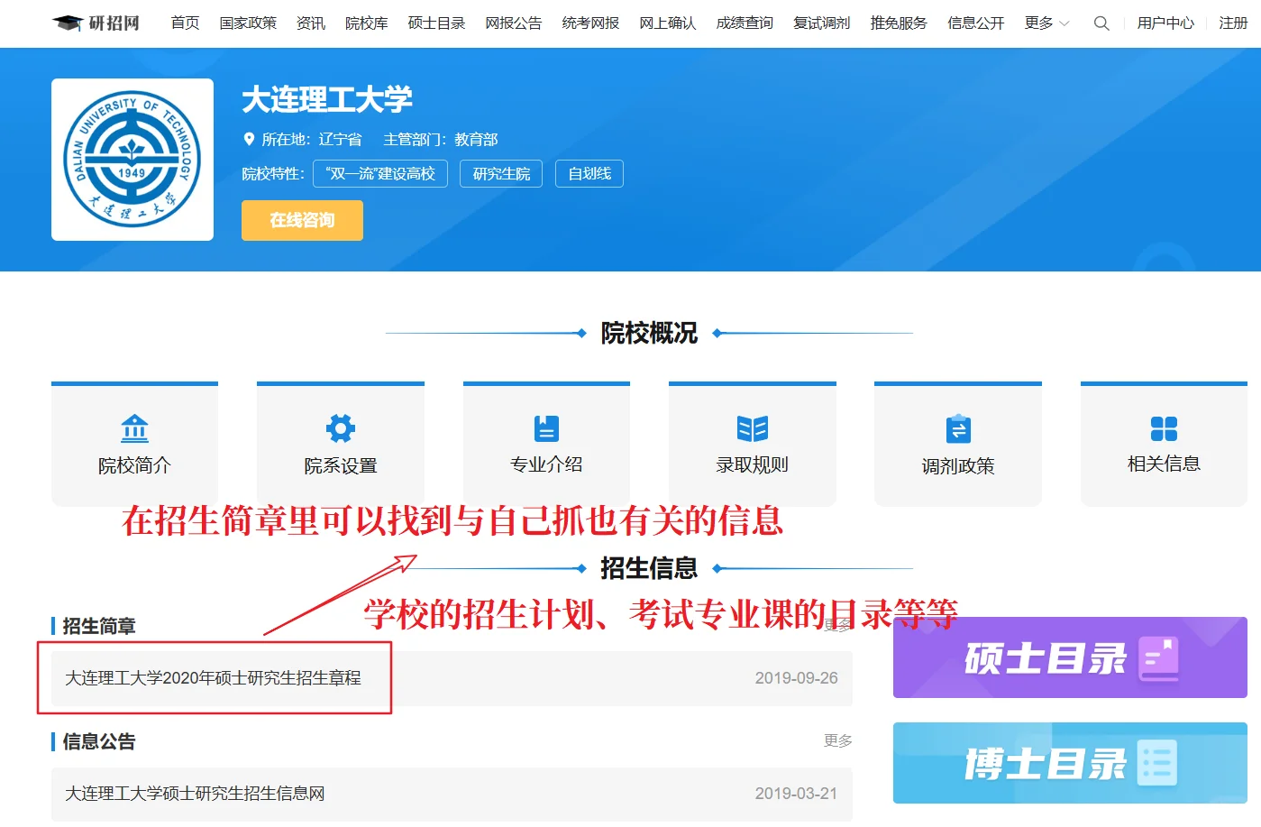Screen dimensions: 1261x827
Task: Open 信息公开 menu item
Action: pos(975,23)
